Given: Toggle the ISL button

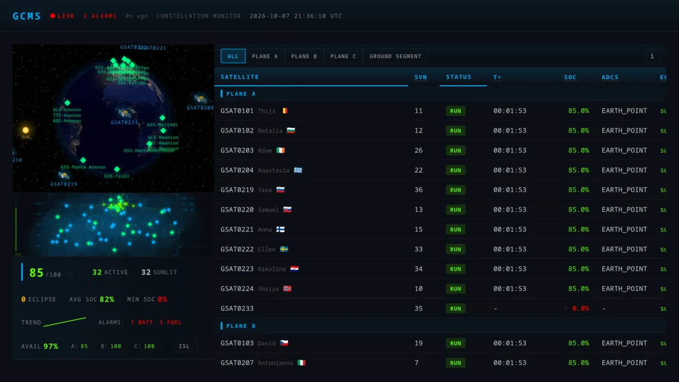Looking at the screenshot, I should click(184, 346).
